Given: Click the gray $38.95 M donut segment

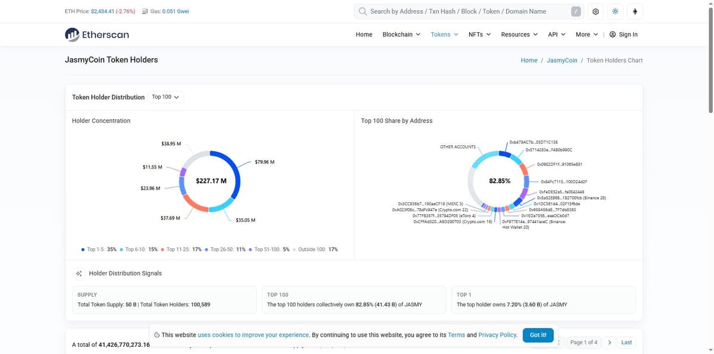Looking at the screenshot, I should click(195, 158).
